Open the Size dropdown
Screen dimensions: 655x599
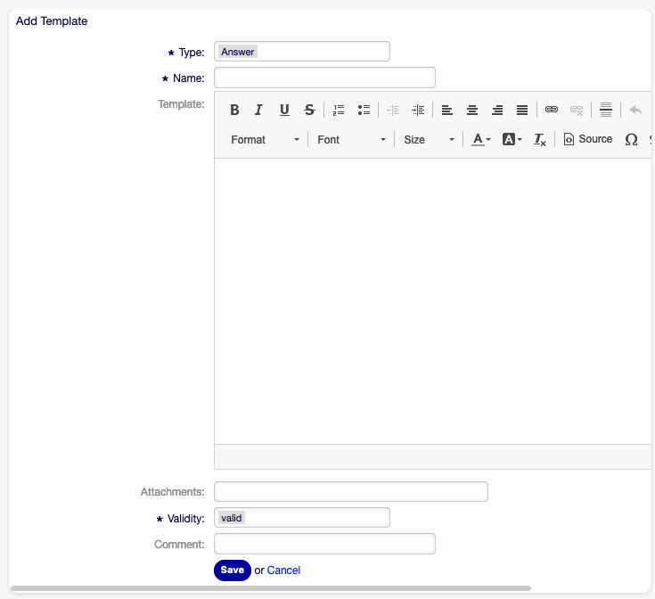429,139
